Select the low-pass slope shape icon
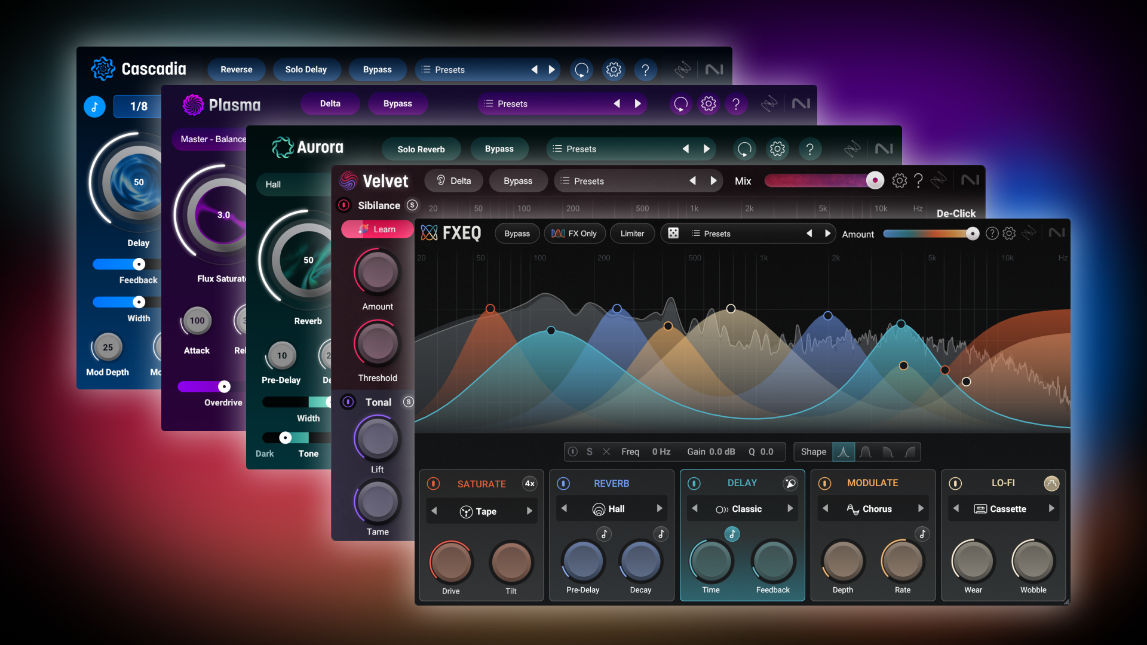 [x=888, y=451]
